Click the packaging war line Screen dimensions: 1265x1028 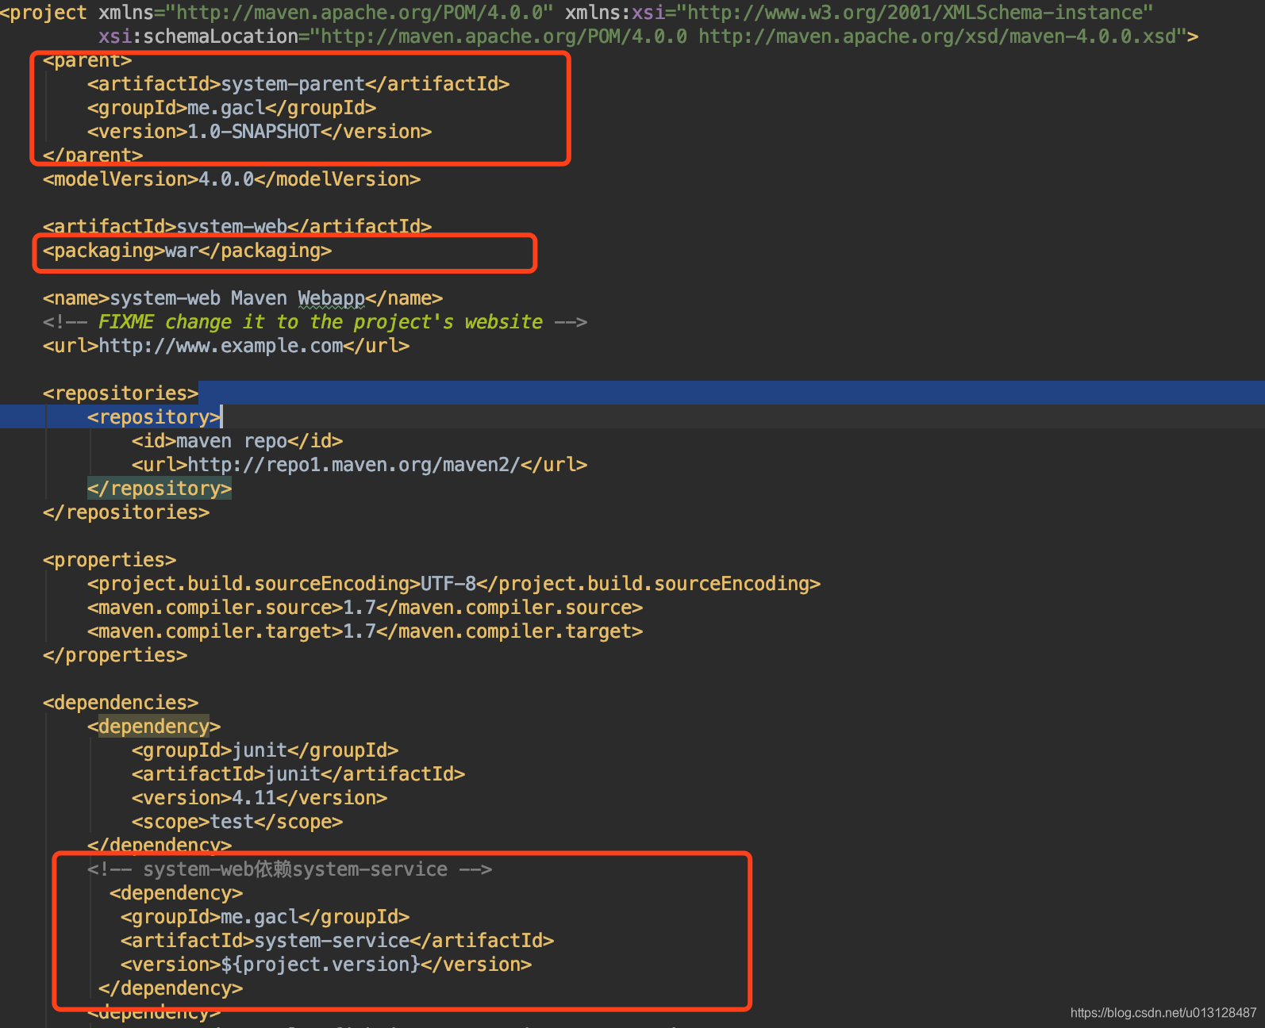pyautogui.click(x=187, y=251)
